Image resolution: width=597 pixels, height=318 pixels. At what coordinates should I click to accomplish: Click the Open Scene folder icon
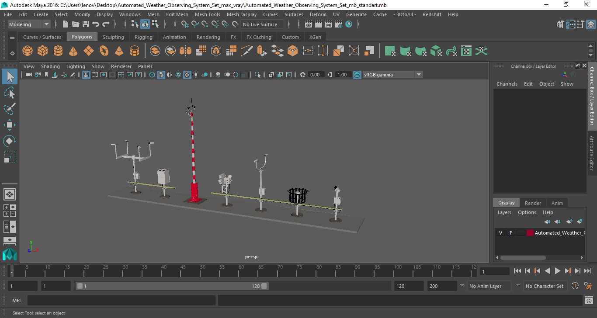[76, 24]
